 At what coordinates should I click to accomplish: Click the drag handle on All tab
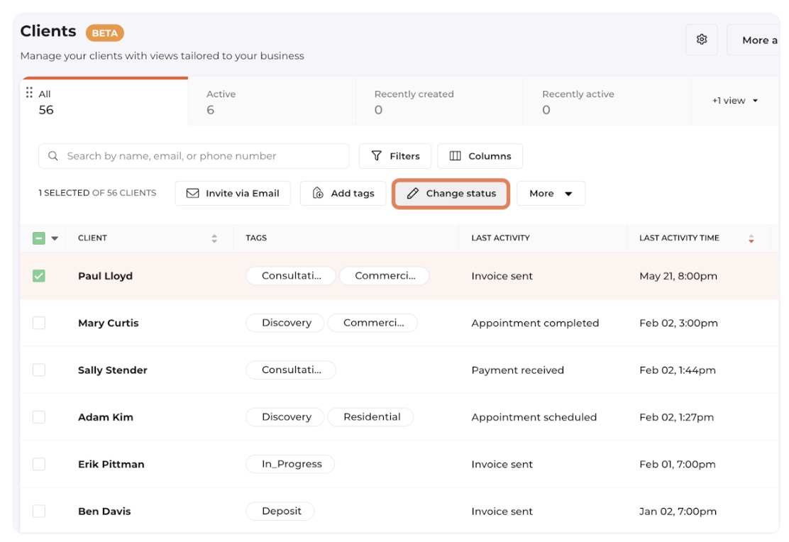coord(29,93)
